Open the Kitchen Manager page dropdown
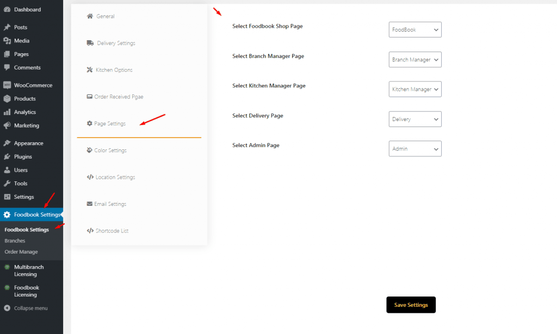This screenshot has width=557, height=334. pos(415,89)
